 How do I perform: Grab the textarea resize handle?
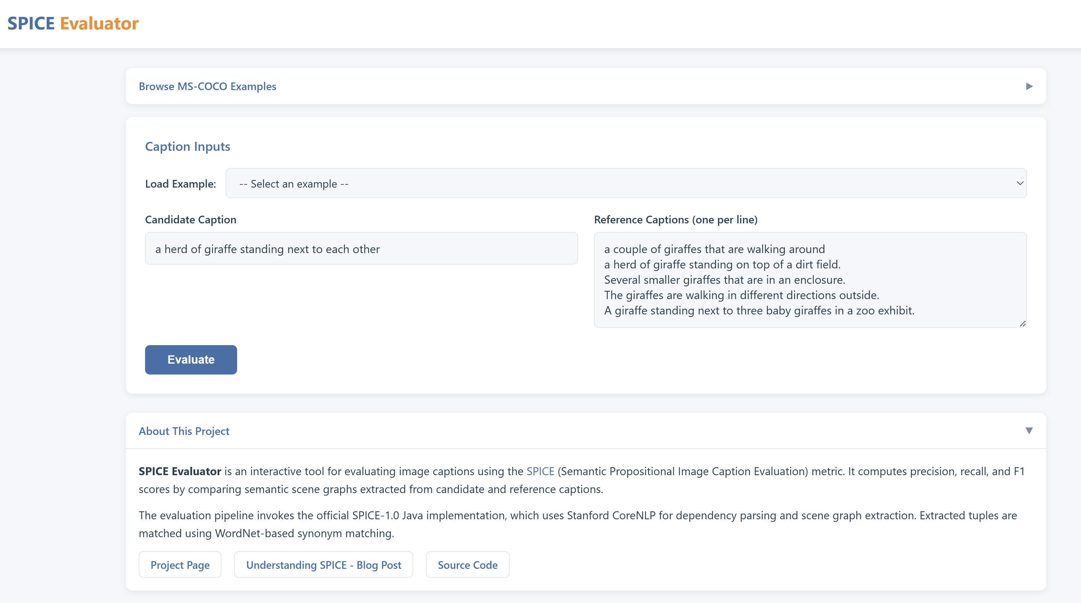(x=1023, y=323)
